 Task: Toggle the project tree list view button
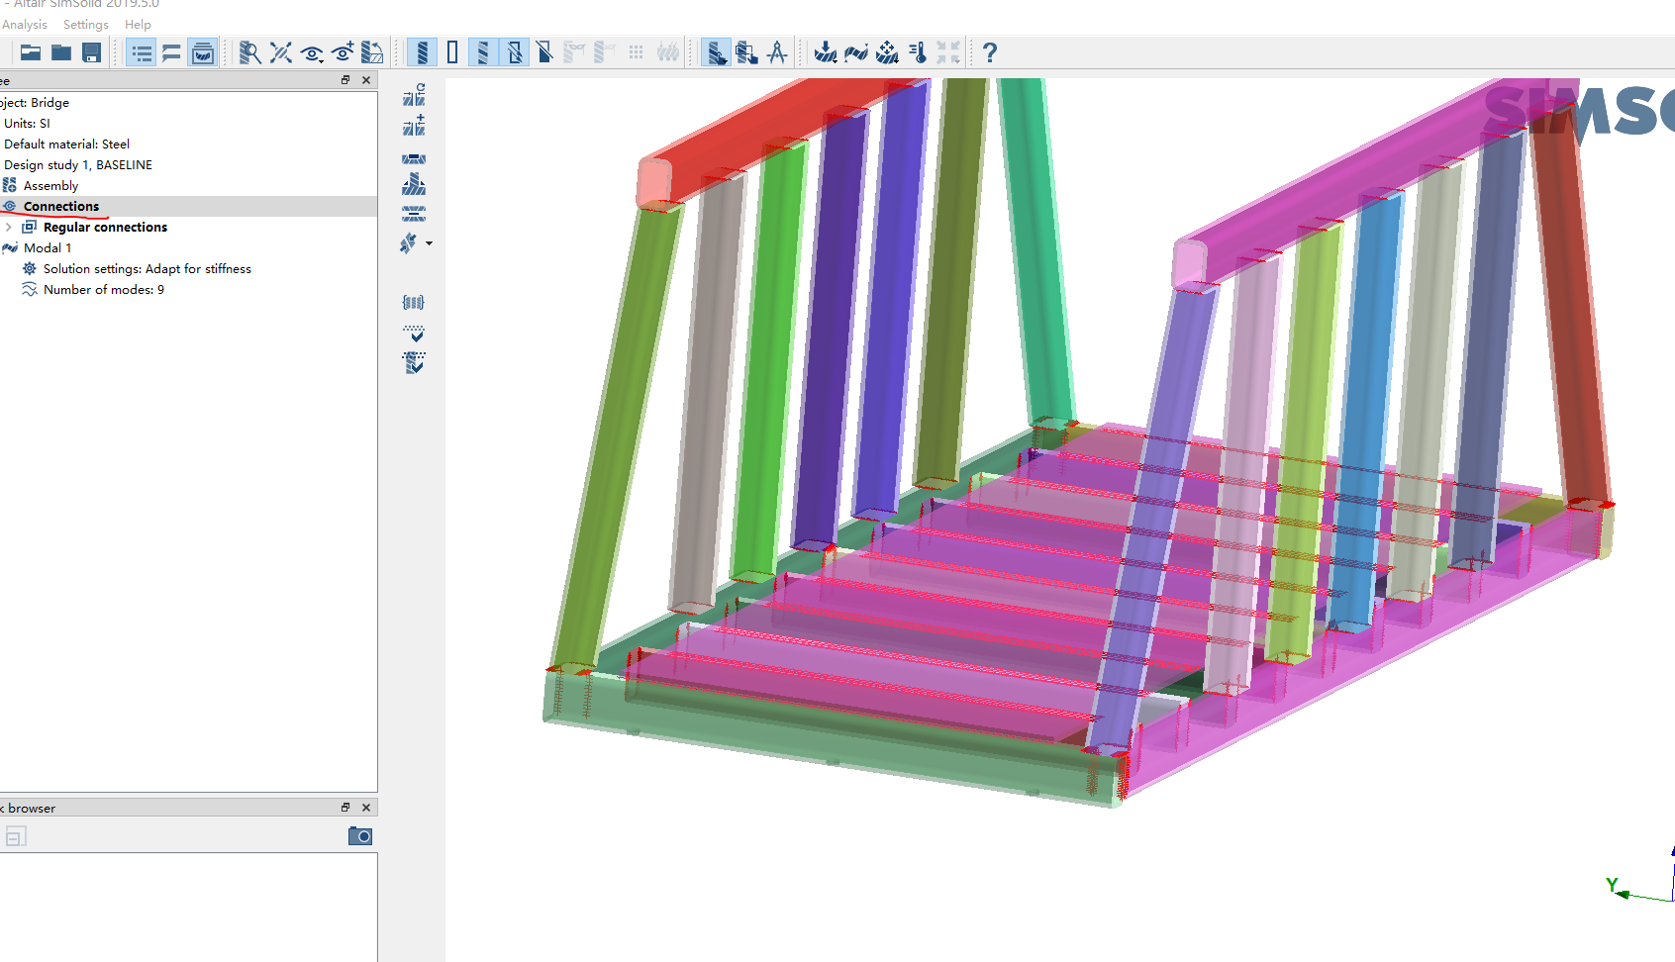[142, 52]
